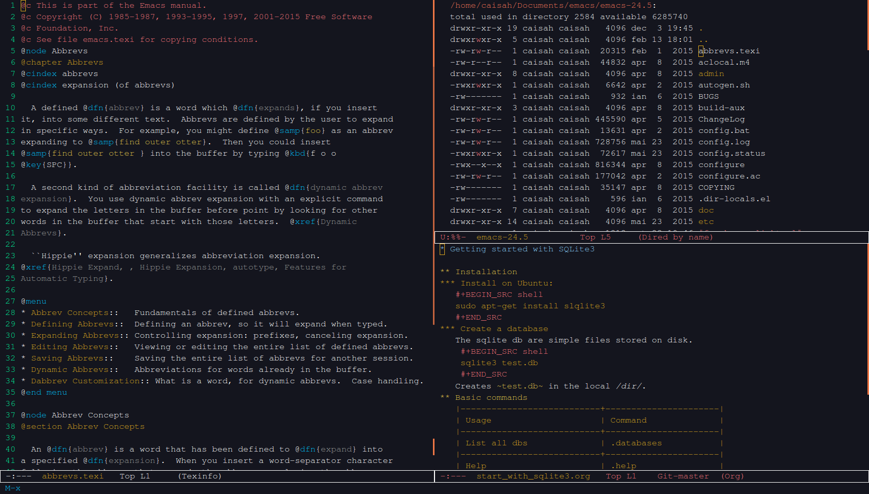Click the (Org) mode name in mode line
Viewport: 869px width, 494px height.
(732, 476)
